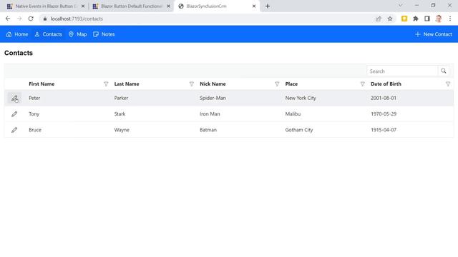This screenshot has width=458, height=257.
Task: Toggle browser side panel icon
Action: 427,19
